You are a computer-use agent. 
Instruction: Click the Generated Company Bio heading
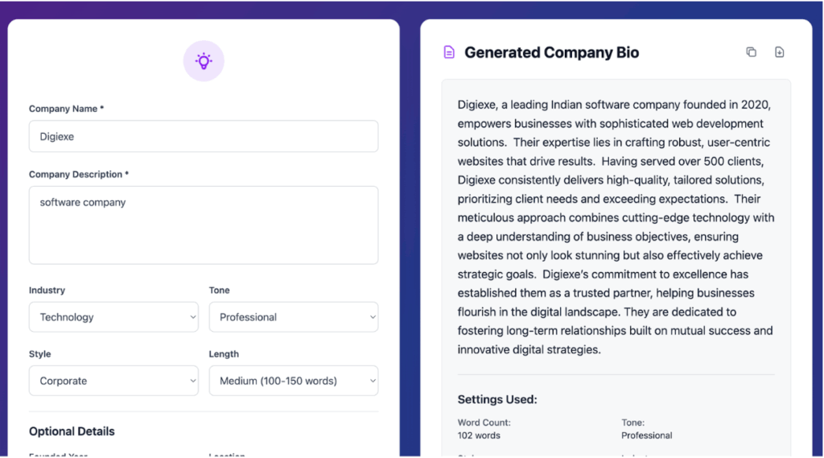552,53
